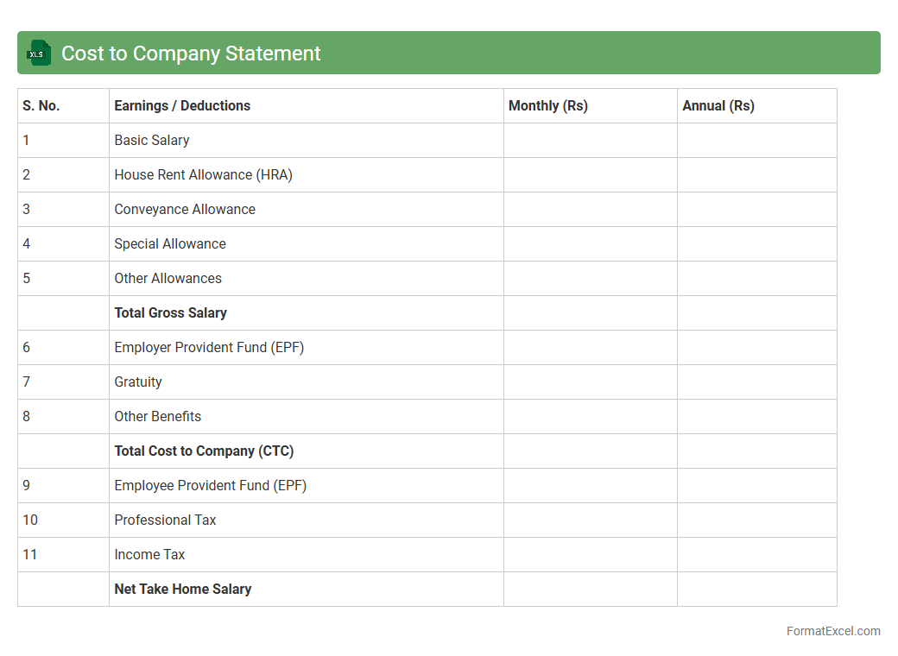Select the Annual (Rs) column header

[756, 105]
